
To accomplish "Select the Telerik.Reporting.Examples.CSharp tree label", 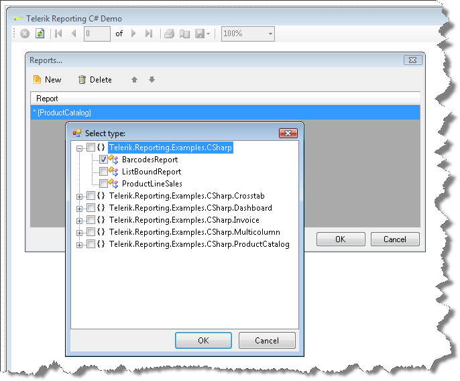I will [170, 148].
